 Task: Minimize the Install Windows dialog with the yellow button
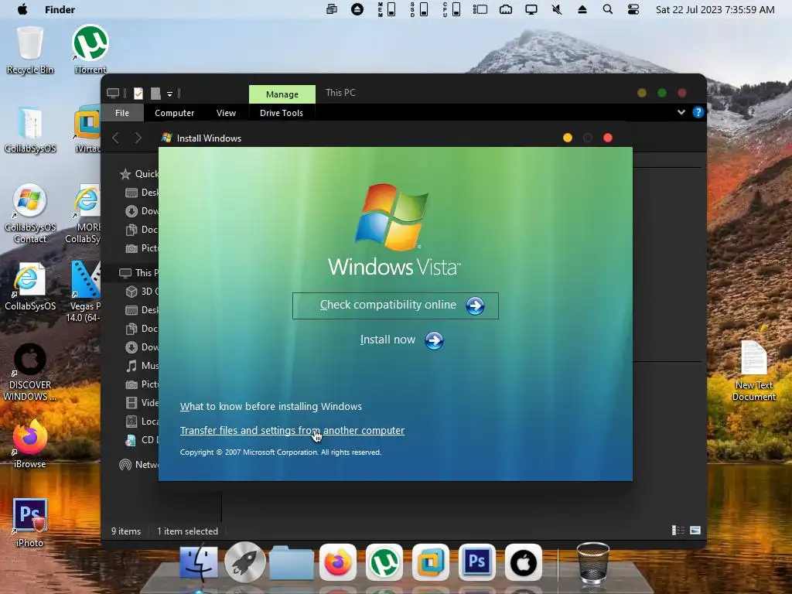567,138
